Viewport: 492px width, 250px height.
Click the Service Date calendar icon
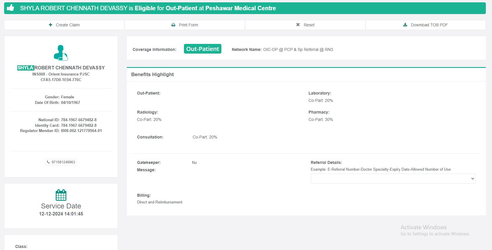pos(61,195)
